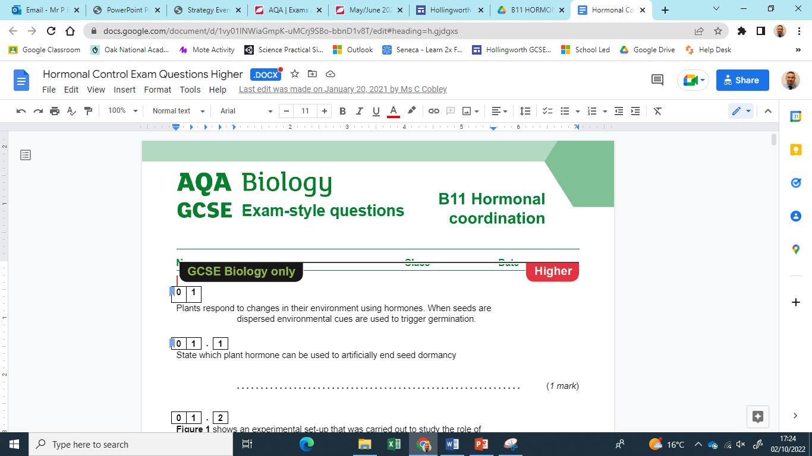Open line and paragraph spacing options
The image size is (812, 456).
(525, 111)
